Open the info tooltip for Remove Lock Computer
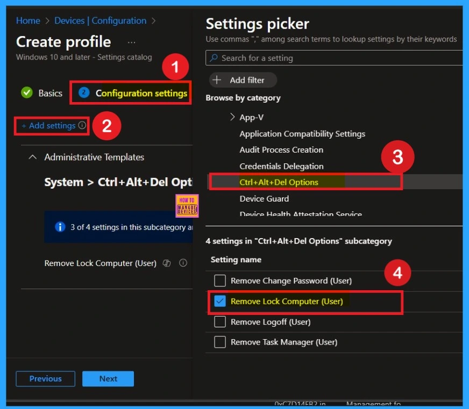 coord(183,263)
